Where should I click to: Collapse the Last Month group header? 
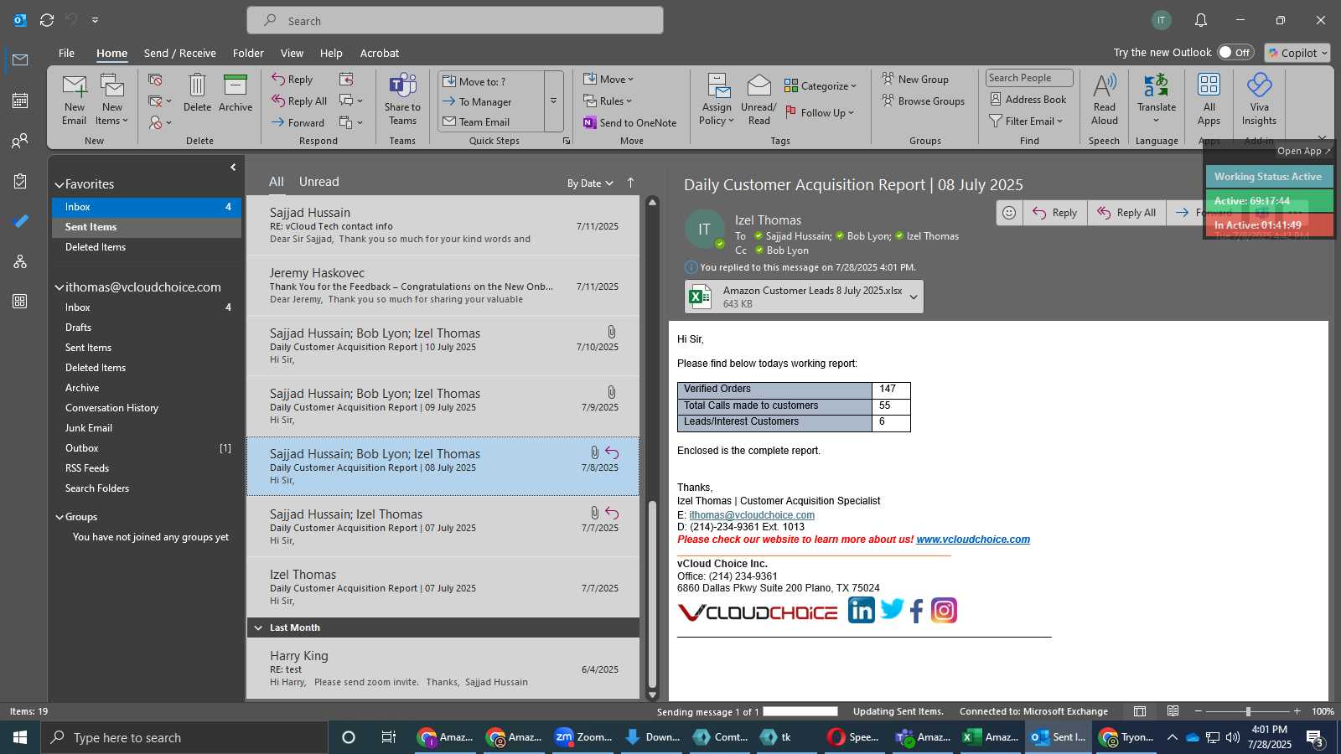click(x=258, y=627)
